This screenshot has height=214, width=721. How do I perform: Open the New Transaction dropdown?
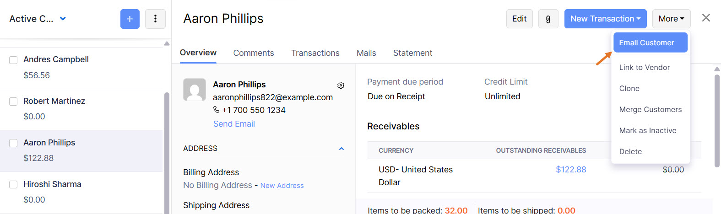coord(605,19)
